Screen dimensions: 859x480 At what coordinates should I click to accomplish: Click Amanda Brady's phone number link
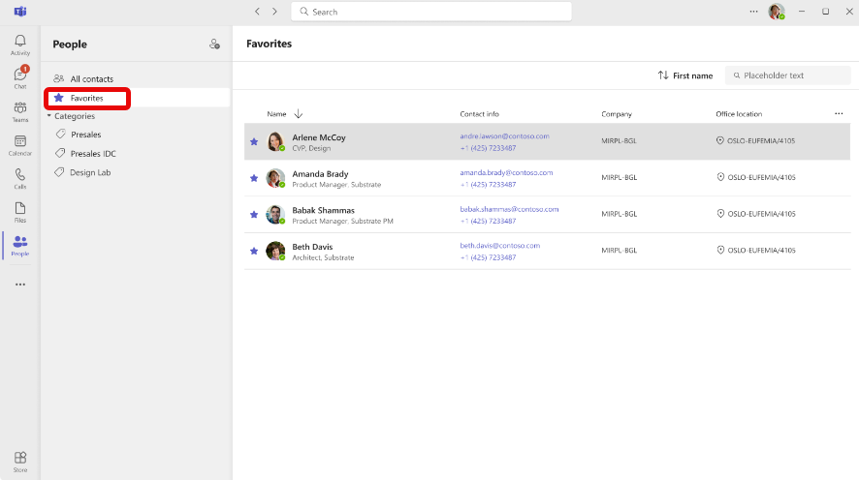click(488, 184)
